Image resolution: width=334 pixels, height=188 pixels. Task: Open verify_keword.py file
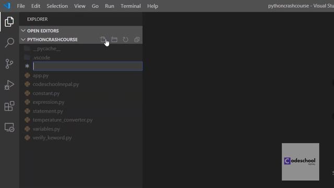pos(81,138)
